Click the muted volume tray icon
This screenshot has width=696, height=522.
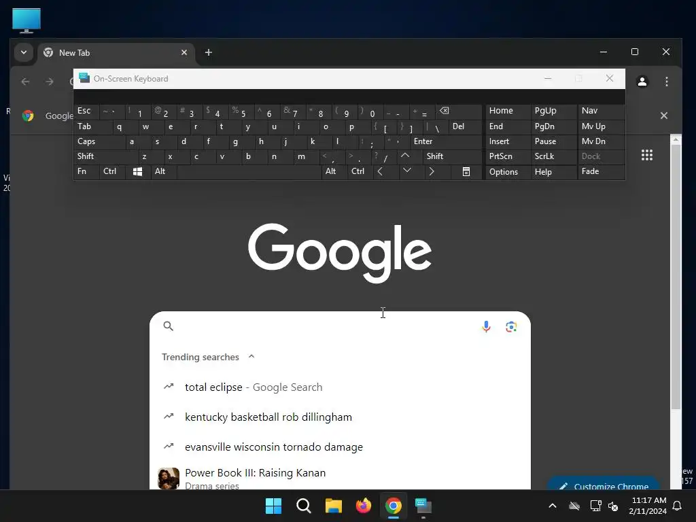coord(613,506)
